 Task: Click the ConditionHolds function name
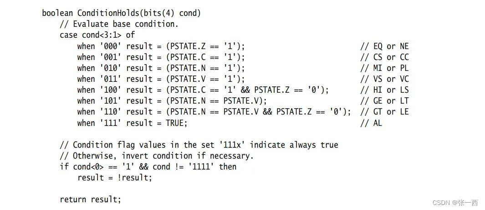pyautogui.click(x=107, y=13)
